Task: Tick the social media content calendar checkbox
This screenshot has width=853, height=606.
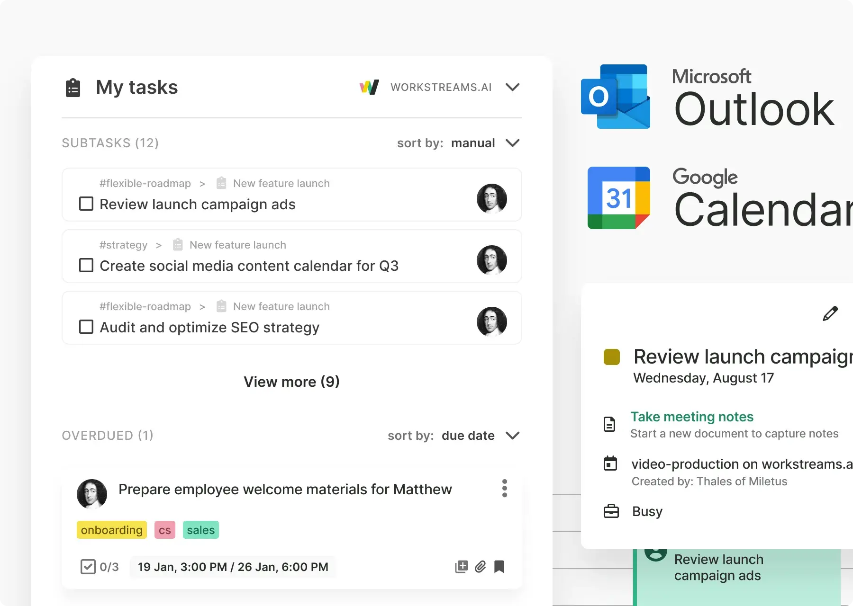Action: pyautogui.click(x=86, y=266)
